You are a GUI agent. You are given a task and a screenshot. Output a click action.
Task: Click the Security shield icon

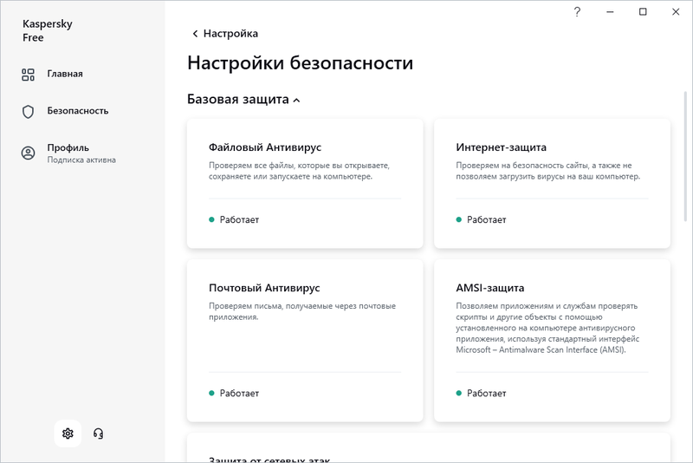tap(28, 111)
